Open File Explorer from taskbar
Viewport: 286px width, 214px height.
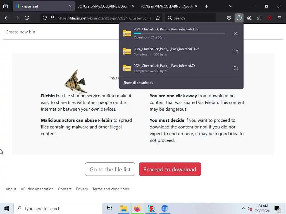[124, 208]
